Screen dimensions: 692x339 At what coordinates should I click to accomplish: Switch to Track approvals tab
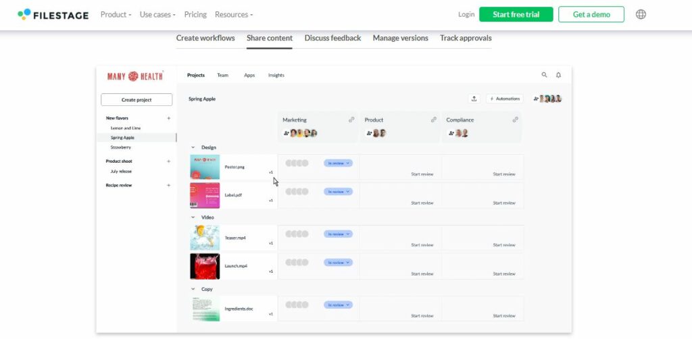pyautogui.click(x=466, y=38)
